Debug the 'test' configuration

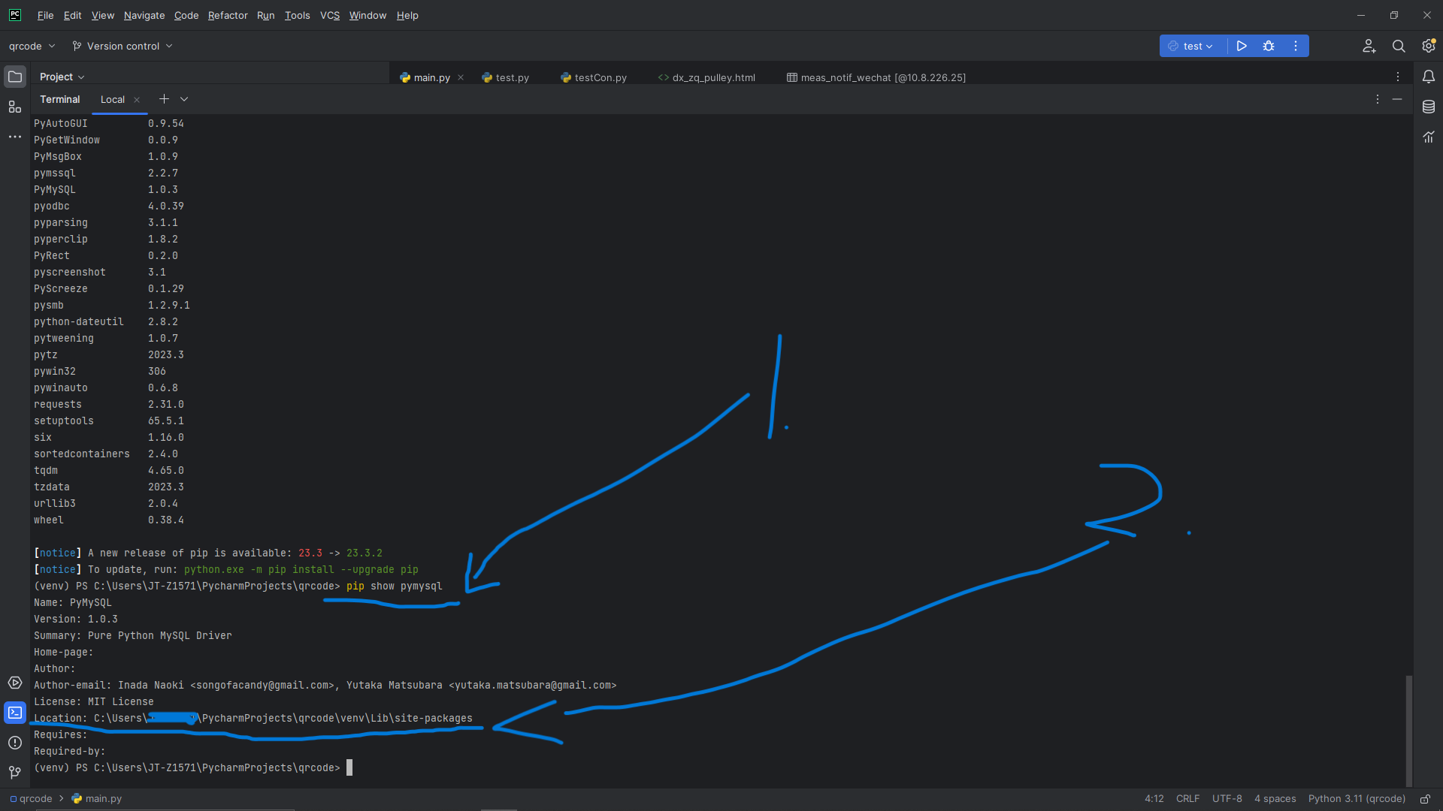[x=1269, y=46]
